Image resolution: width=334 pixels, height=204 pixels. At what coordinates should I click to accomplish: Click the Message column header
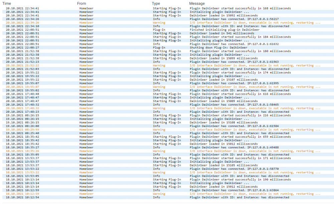click(197, 3)
